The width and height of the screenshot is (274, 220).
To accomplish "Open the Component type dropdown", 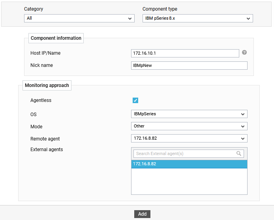I will coord(198,18).
